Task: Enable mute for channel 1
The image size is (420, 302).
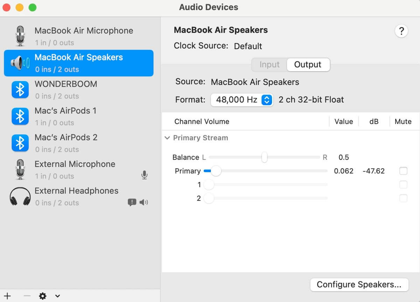Action: [x=403, y=184]
